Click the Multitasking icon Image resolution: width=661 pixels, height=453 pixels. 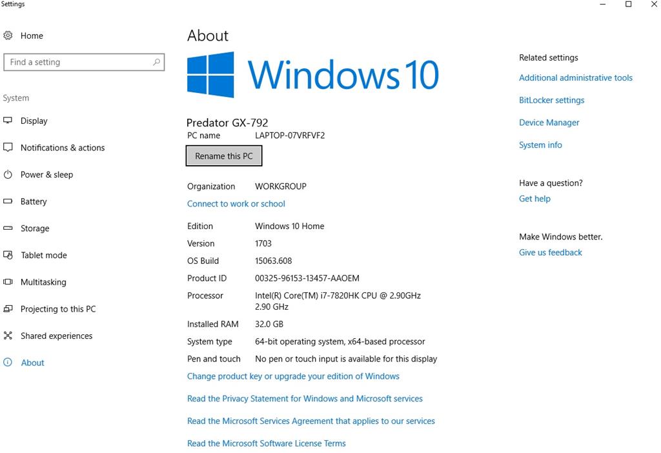pyautogui.click(x=8, y=282)
